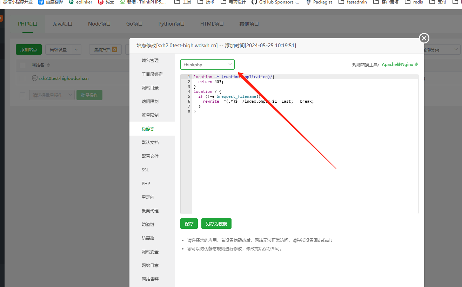Open the eolinker bookmark
This screenshot has width=462, height=287.
coord(80,2)
